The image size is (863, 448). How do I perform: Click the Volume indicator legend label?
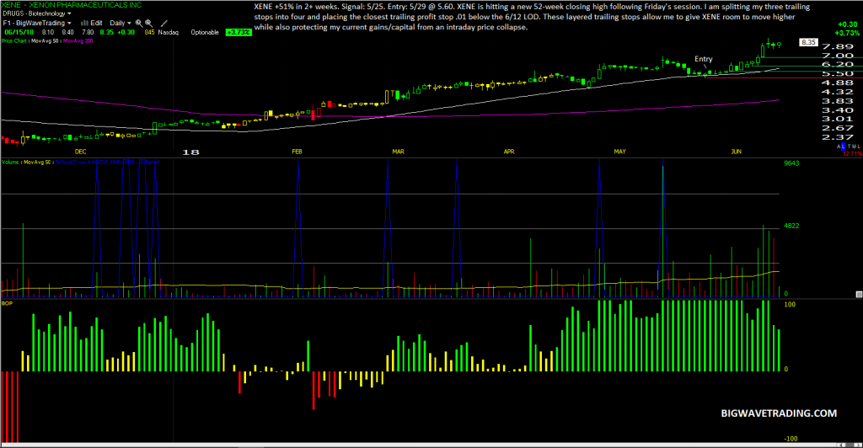[11, 163]
